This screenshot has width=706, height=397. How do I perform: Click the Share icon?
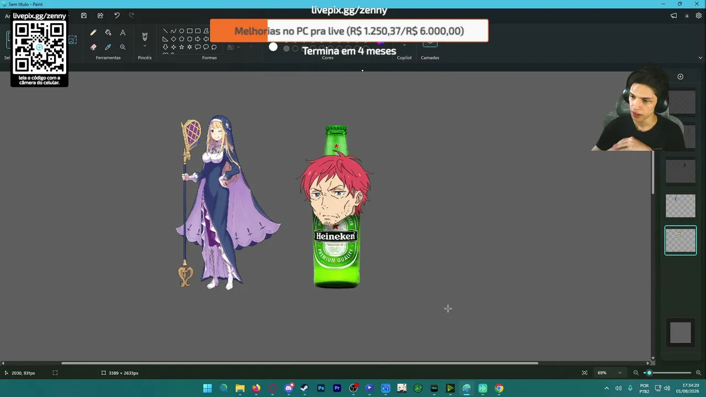pos(100,15)
